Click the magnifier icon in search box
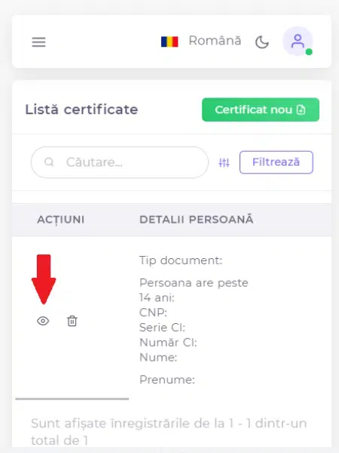Screen dimensions: 339x453 49,162
